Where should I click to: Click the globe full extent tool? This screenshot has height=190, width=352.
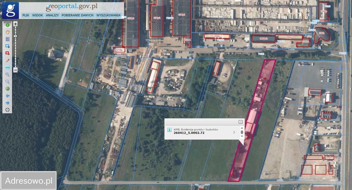tap(7, 89)
